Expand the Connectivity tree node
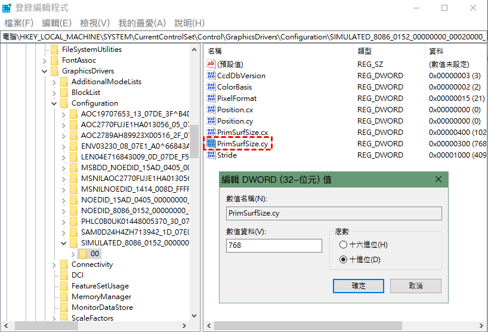Image resolution: width=488 pixels, height=332 pixels. coord(54,265)
